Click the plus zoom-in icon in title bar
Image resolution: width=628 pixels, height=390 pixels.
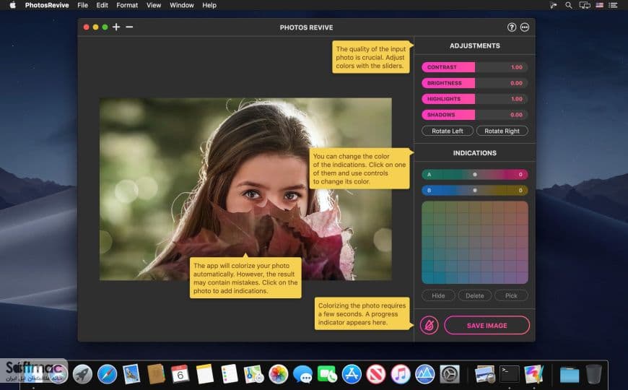coord(116,27)
